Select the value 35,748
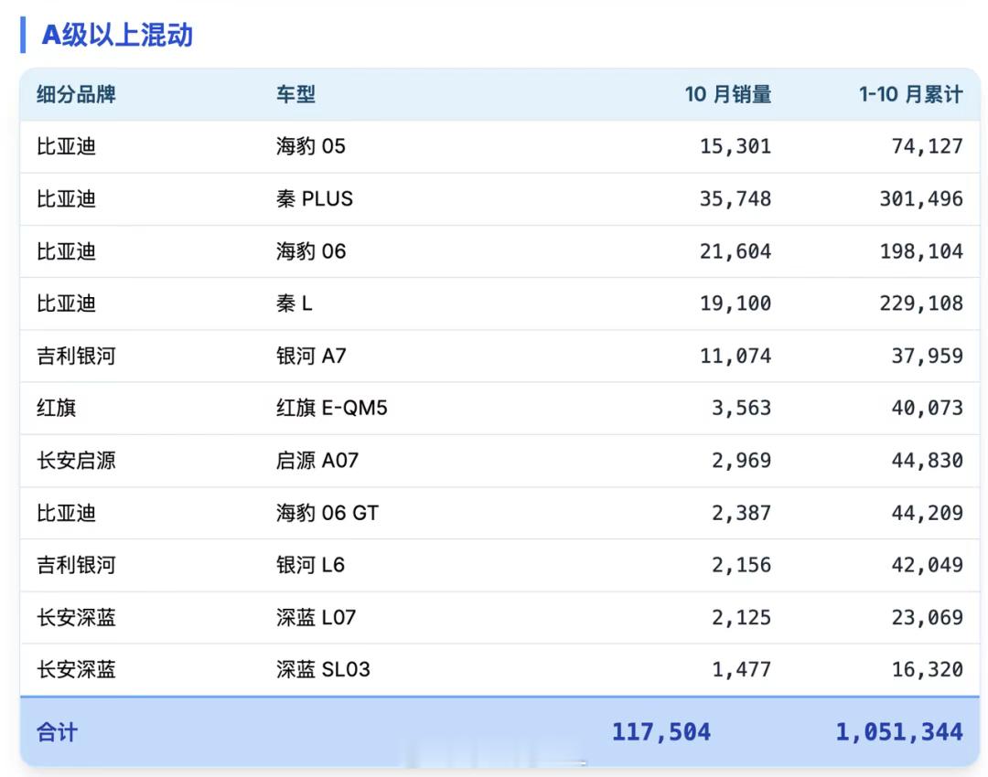This screenshot has width=988, height=777. (x=736, y=199)
